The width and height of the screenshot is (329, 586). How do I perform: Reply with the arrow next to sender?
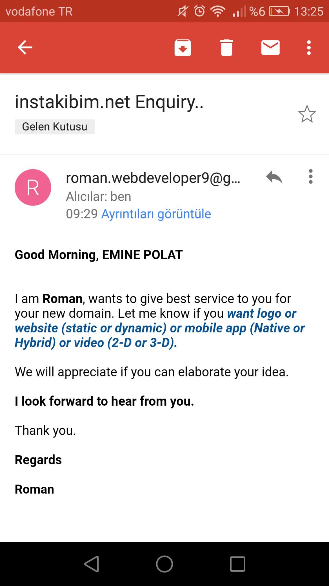274,177
